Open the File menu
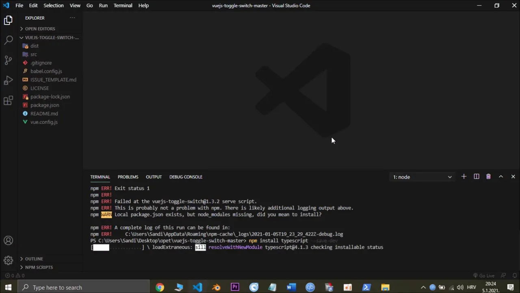The width and height of the screenshot is (520, 293). 19,5
